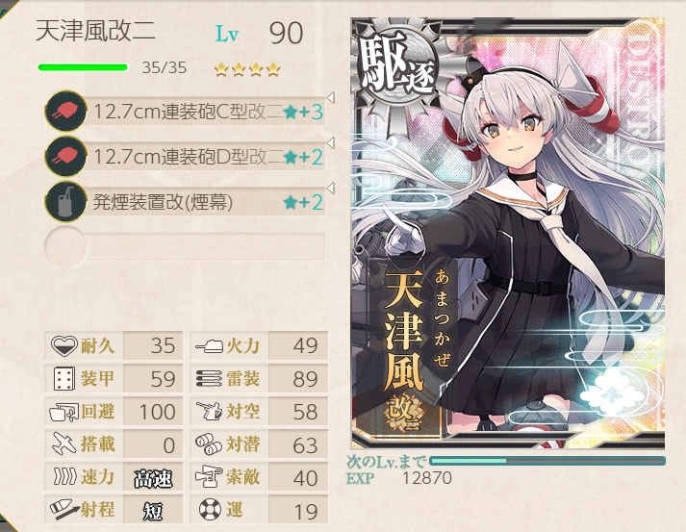Select the 12.7cm連装砲C型改二 equipment name

point(189,112)
